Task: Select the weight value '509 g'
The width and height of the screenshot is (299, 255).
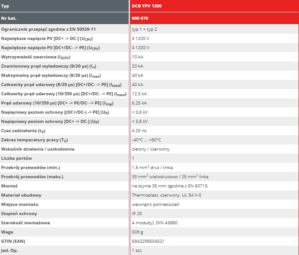Action: (x=137, y=232)
